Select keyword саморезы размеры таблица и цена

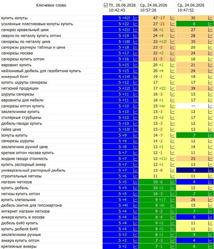(33, 47)
